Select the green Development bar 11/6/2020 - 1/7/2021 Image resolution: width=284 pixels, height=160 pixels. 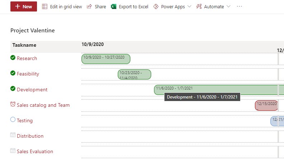click(x=219, y=90)
